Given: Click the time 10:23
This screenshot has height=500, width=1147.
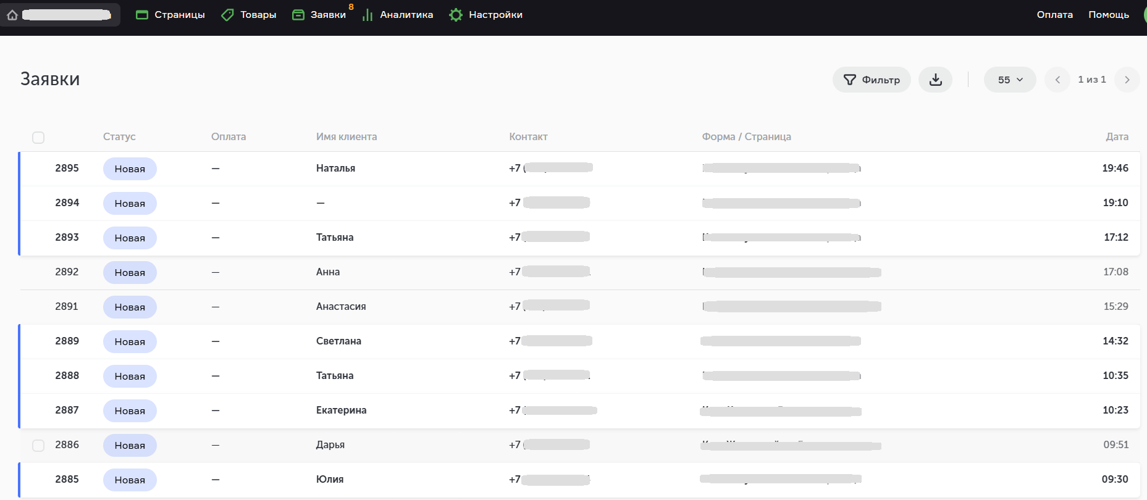Looking at the screenshot, I should point(1115,410).
